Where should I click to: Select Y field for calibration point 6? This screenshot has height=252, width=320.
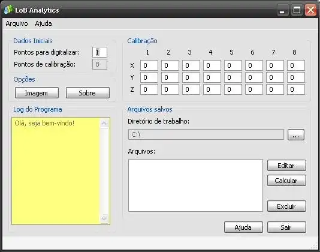coord(254,77)
